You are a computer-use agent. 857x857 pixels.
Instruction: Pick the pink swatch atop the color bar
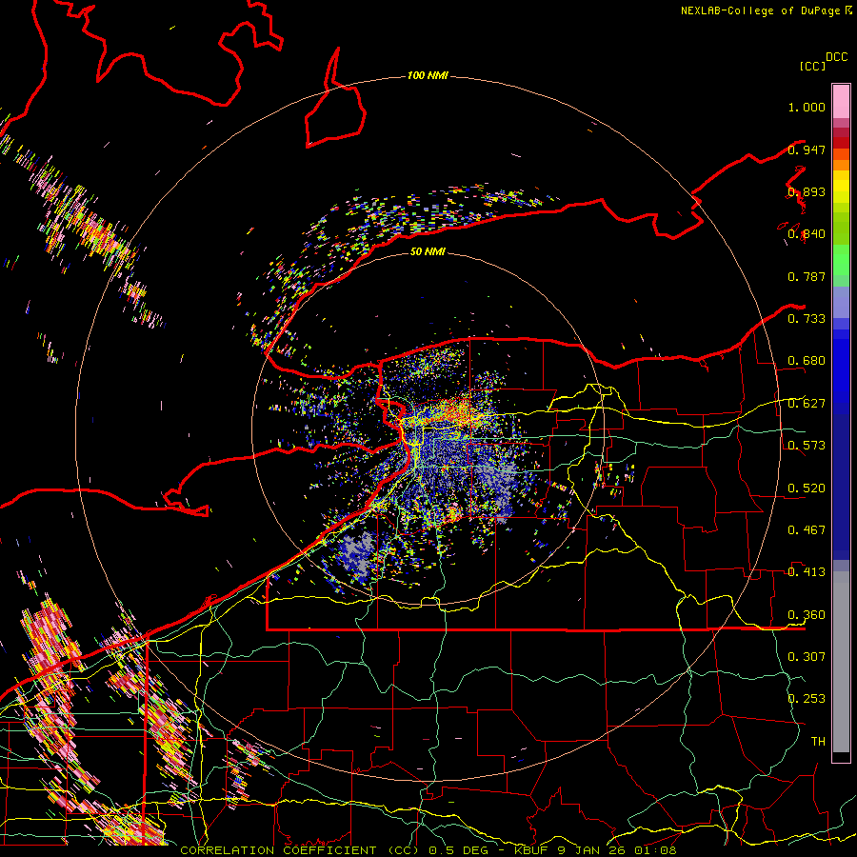coord(841,101)
